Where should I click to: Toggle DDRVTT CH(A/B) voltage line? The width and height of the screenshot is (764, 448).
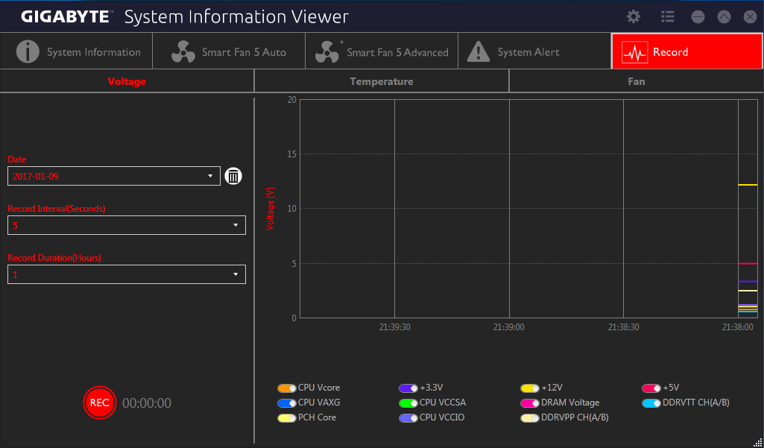[651, 403]
